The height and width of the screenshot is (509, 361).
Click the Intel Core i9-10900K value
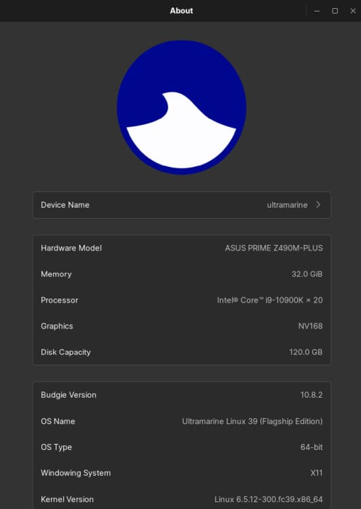click(270, 300)
